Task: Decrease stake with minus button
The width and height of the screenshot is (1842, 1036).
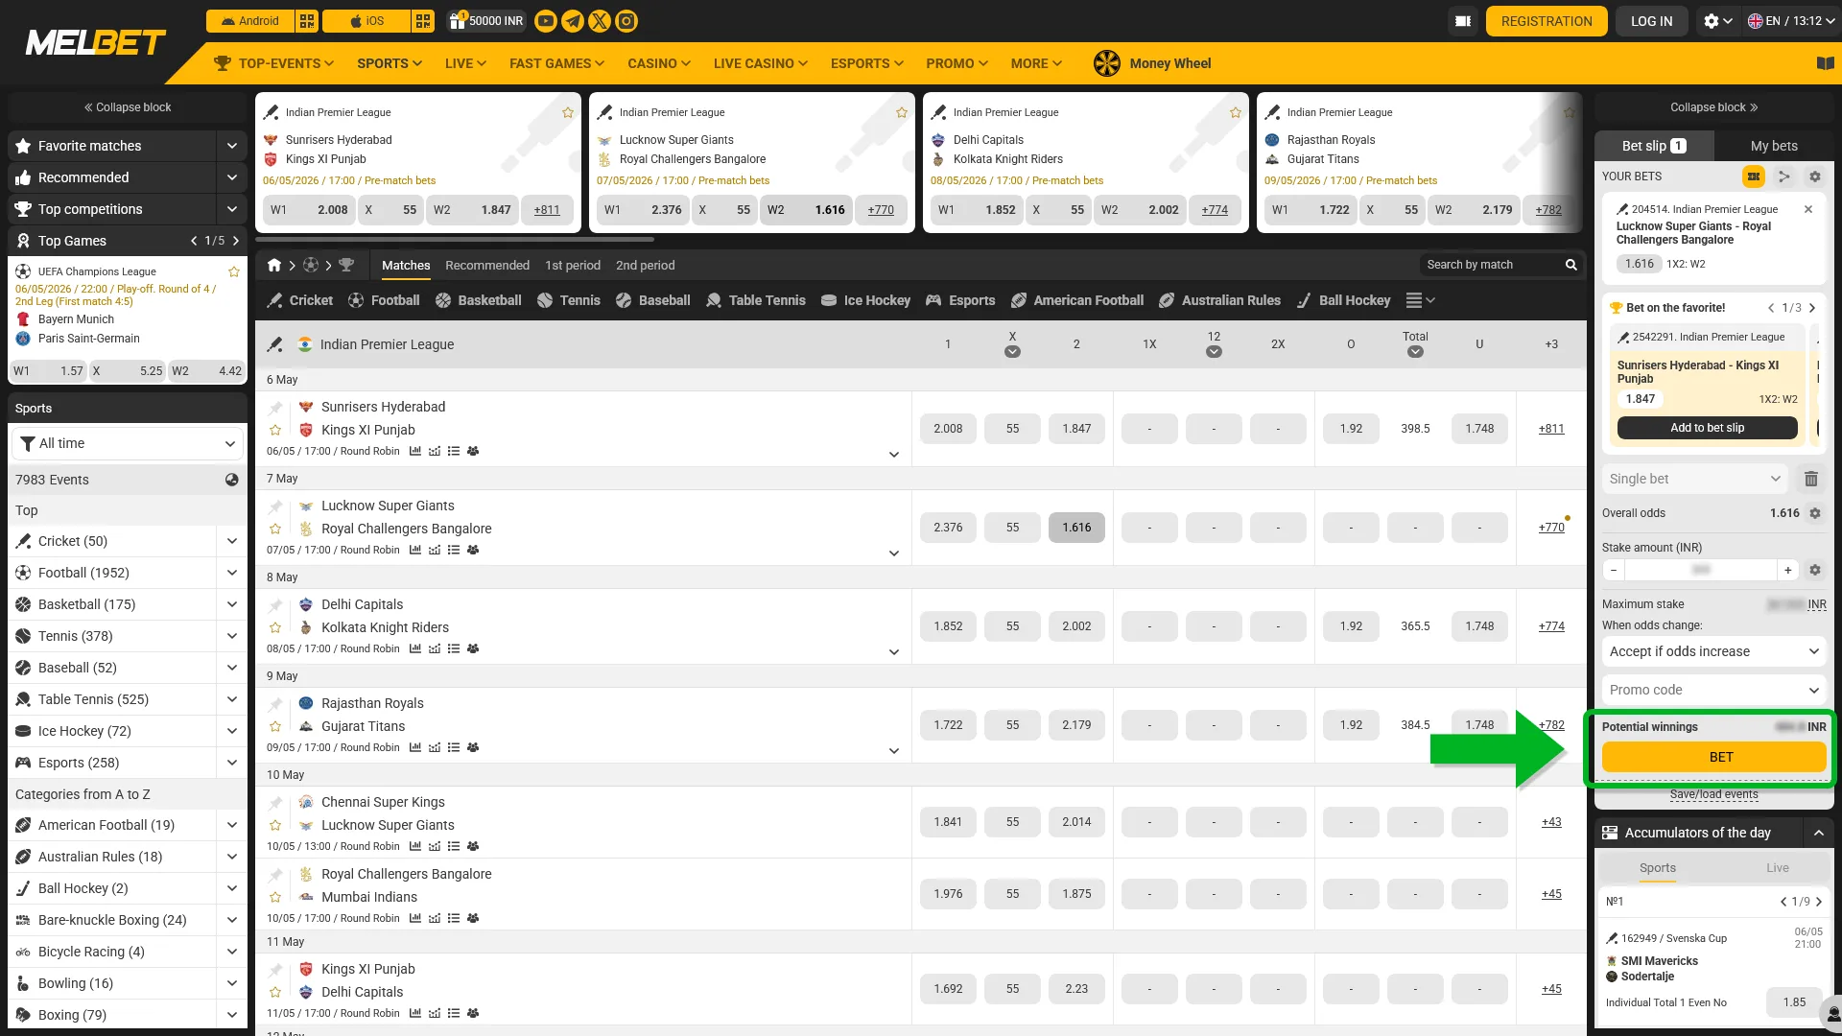Action: pyautogui.click(x=1614, y=570)
